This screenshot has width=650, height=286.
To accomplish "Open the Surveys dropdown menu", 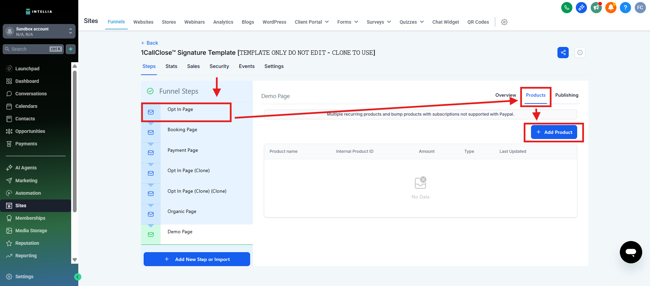I will coord(379,22).
